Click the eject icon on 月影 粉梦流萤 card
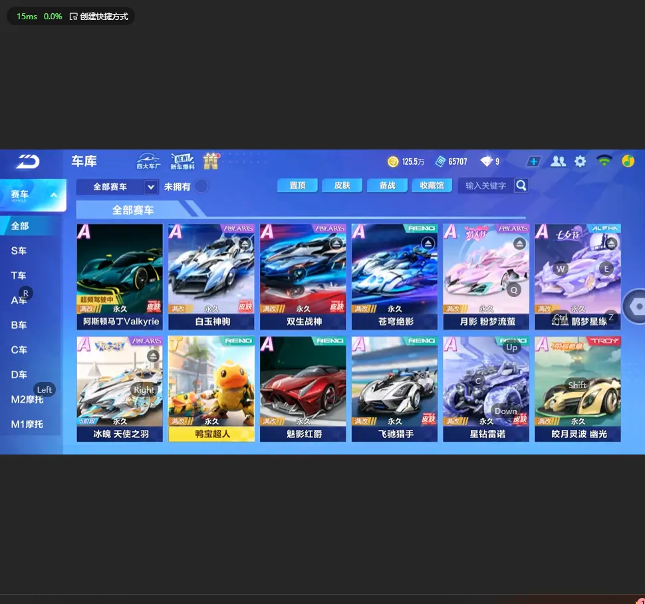The width and height of the screenshot is (645, 604). (x=520, y=244)
